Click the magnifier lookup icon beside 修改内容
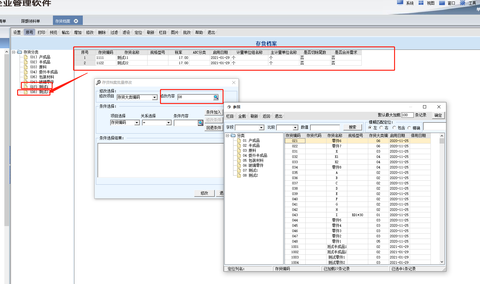The image size is (480, 284). point(216,97)
